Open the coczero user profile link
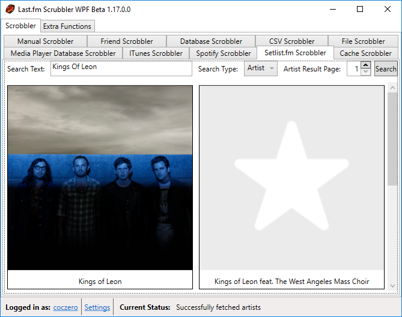Viewport: 402px width, 317px height. tap(65, 307)
